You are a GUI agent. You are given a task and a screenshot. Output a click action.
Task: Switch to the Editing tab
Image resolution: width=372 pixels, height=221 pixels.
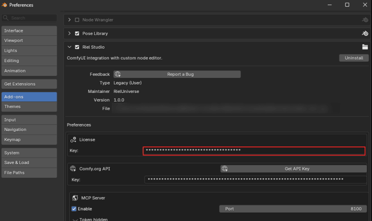[29, 61]
